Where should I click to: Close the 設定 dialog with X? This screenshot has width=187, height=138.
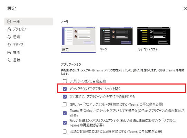click(x=185, y=9)
